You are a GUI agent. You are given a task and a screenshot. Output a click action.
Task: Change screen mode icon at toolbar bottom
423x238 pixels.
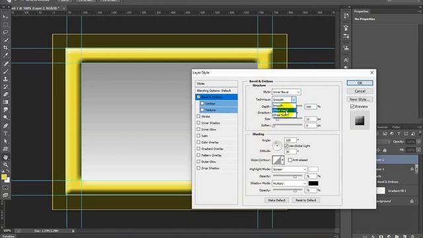point(5,195)
